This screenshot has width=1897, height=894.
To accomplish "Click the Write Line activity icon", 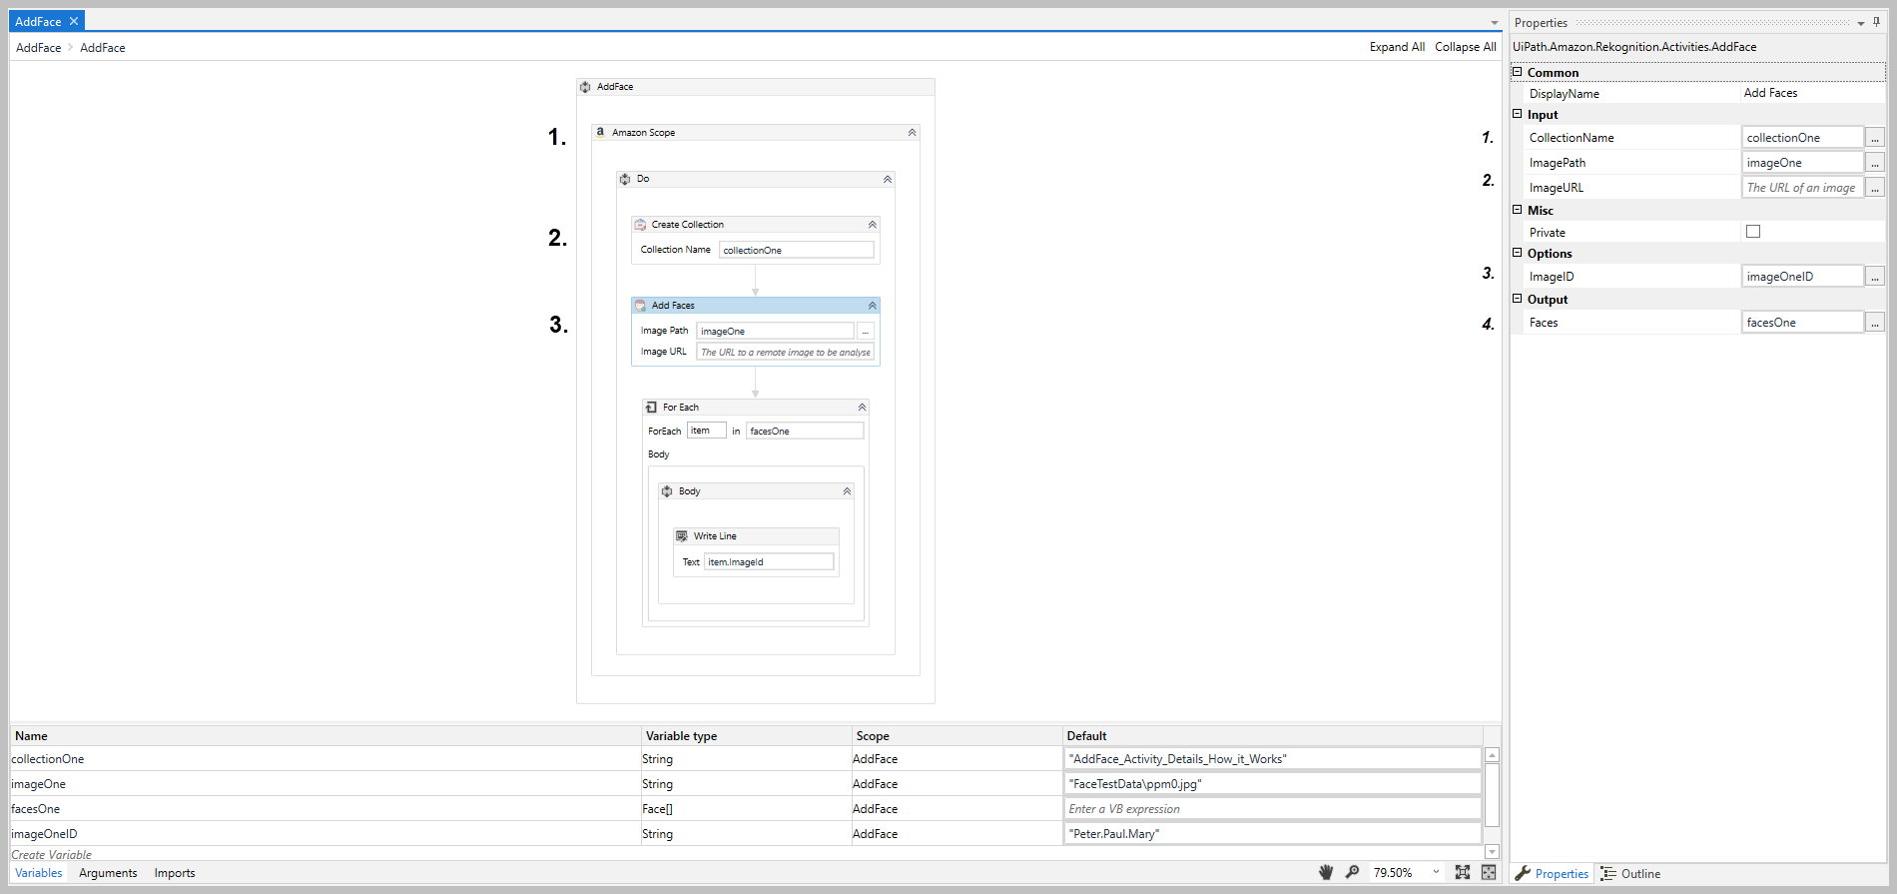I will [682, 536].
